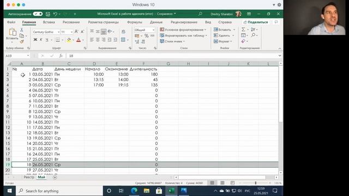Toggle the Автосохранение switch
The width and height of the screenshot is (349, 196).
38,14
